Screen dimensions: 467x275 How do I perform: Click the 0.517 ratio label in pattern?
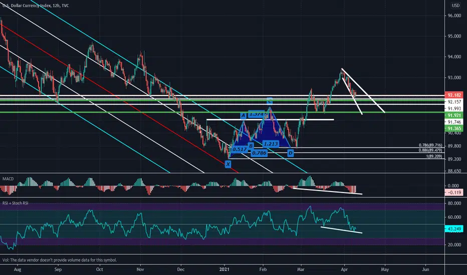[240, 149]
